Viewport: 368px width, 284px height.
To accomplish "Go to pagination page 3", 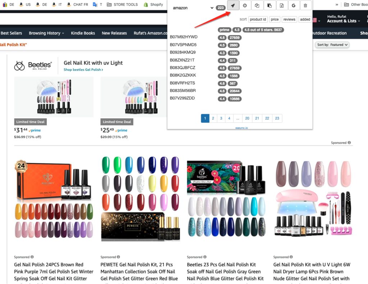I will 221,118.
